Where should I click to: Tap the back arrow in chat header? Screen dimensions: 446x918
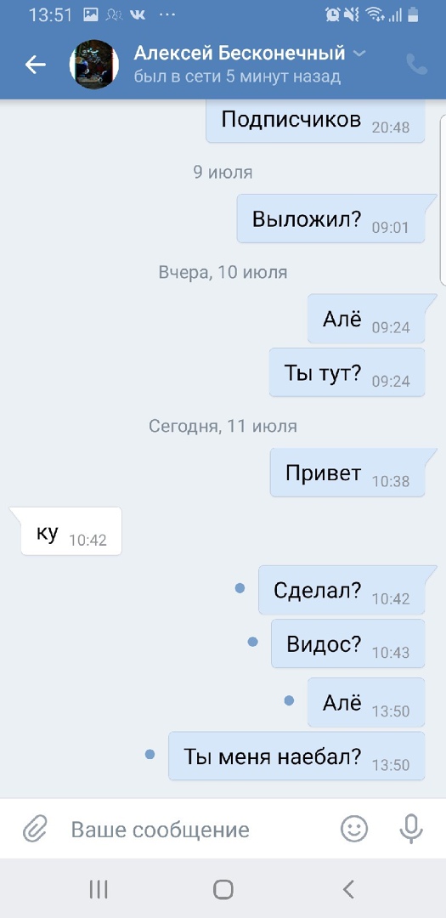(x=35, y=65)
